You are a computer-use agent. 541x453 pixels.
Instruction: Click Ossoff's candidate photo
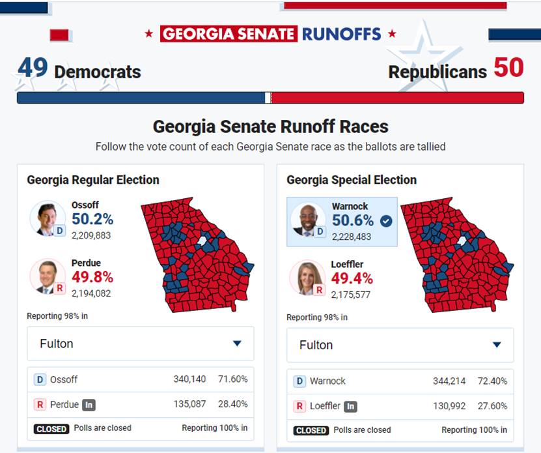pos(47,218)
